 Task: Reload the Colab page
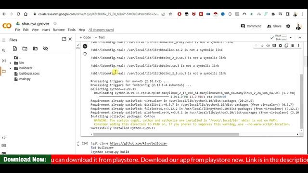tap(18, 14)
